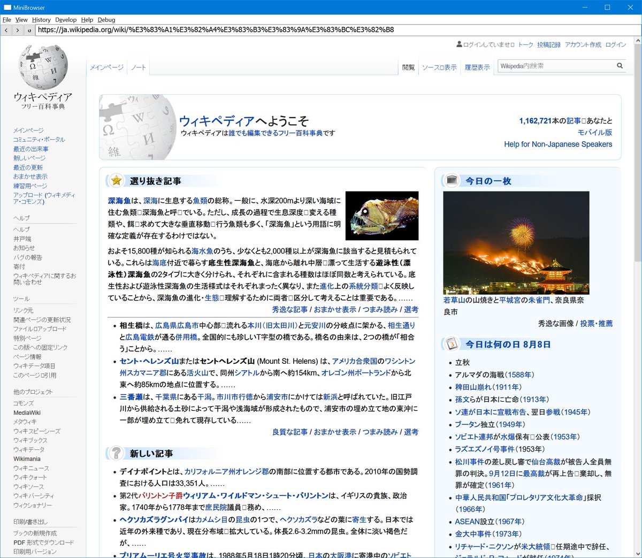Click 新しいページ in the sidebar
642x558 pixels.
tap(29, 158)
